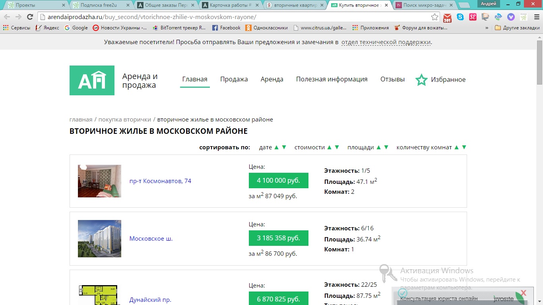Click the 6 870 825 руб. price button
This screenshot has width=543, height=305.
[279, 299]
